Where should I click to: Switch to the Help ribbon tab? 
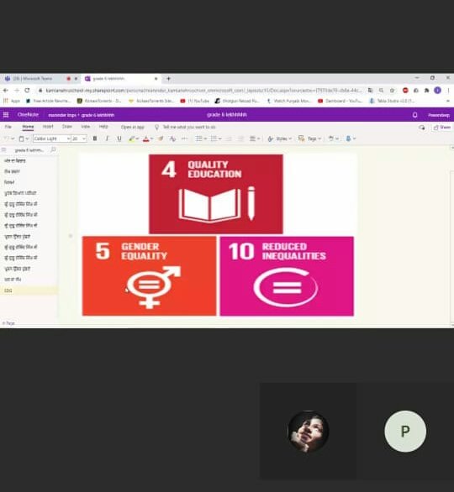tap(103, 127)
